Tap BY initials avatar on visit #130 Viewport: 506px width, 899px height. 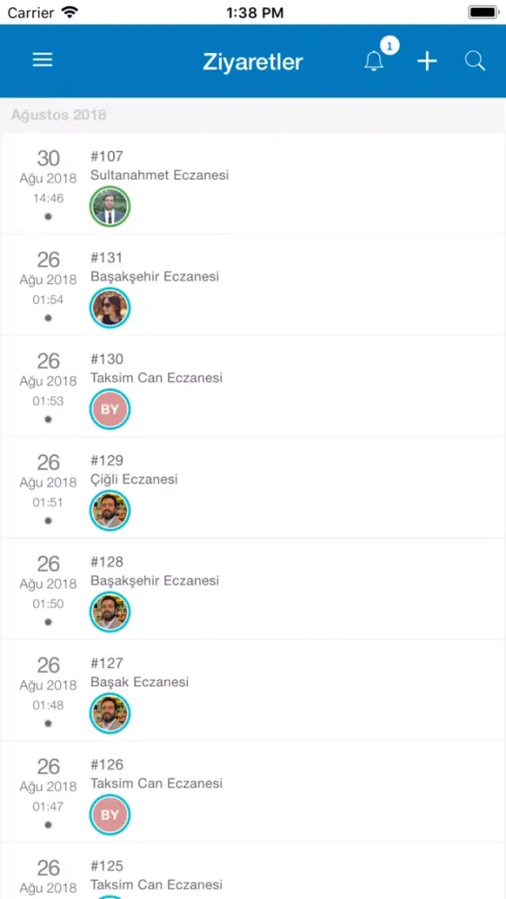(x=110, y=409)
